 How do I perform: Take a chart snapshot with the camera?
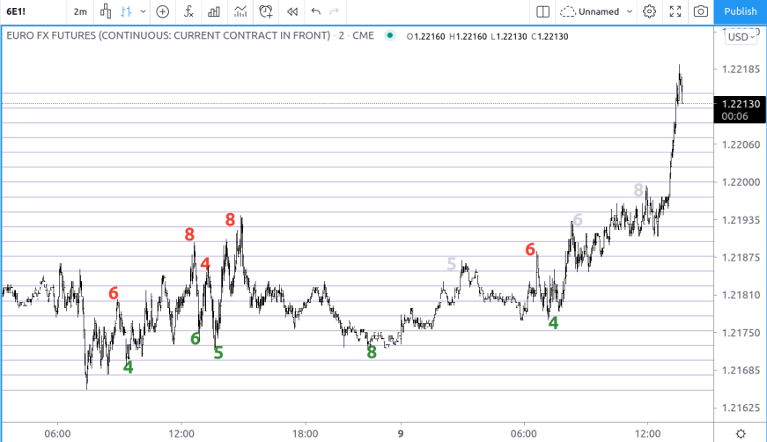click(700, 11)
